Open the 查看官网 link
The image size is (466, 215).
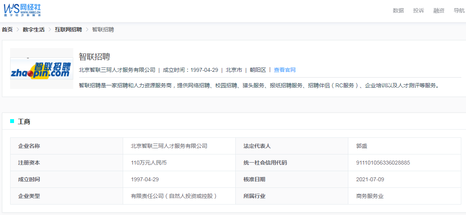pos(285,70)
